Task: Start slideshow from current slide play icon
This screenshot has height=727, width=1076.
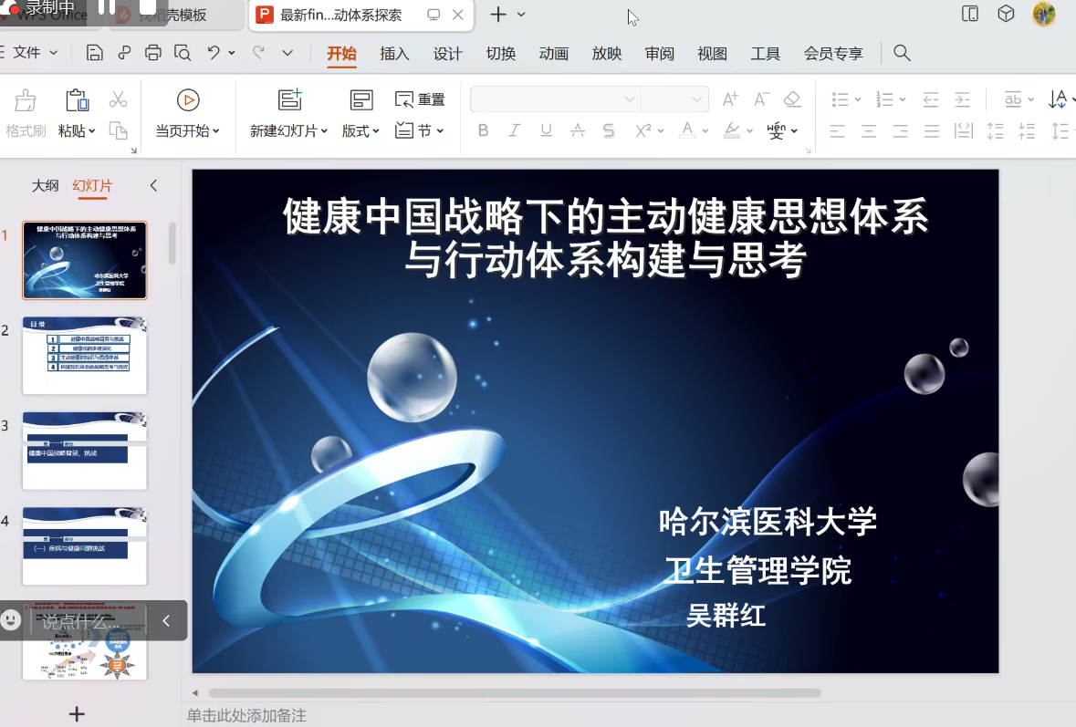Action: point(188,100)
